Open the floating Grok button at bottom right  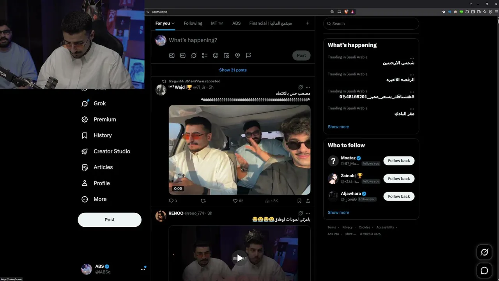click(484, 253)
